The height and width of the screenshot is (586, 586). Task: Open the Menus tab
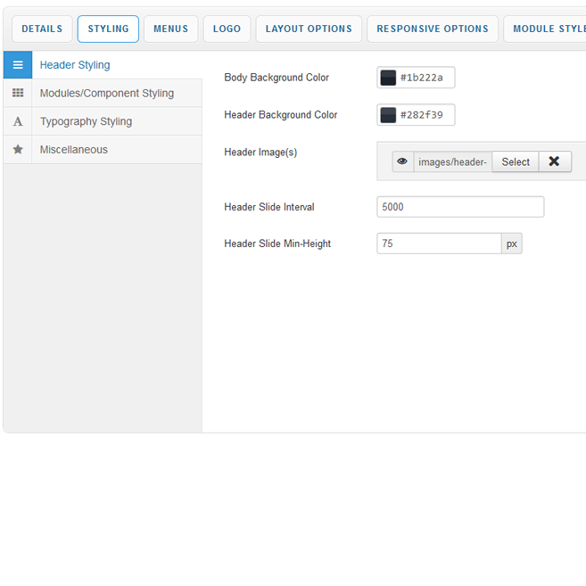(x=170, y=29)
